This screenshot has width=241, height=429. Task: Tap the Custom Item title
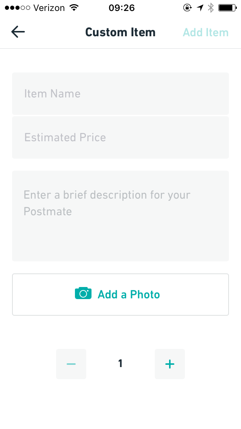pyautogui.click(x=120, y=32)
